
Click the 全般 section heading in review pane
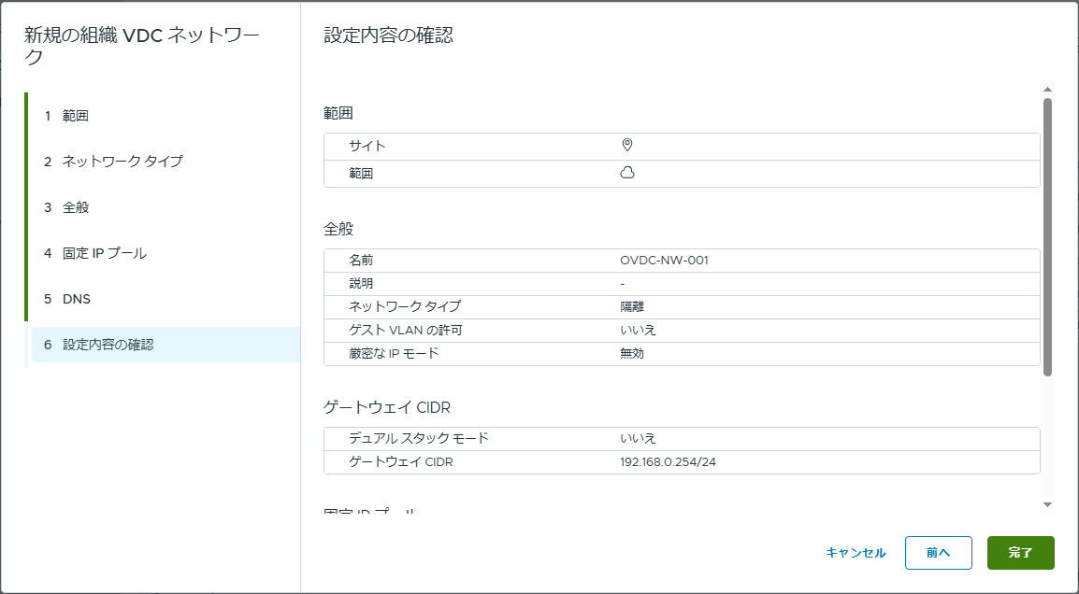pyautogui.click(x=338, y=229)
